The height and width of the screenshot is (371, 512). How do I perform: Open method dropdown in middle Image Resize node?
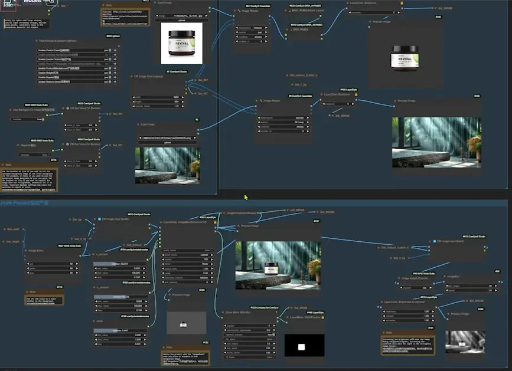(x=283, y=122)
